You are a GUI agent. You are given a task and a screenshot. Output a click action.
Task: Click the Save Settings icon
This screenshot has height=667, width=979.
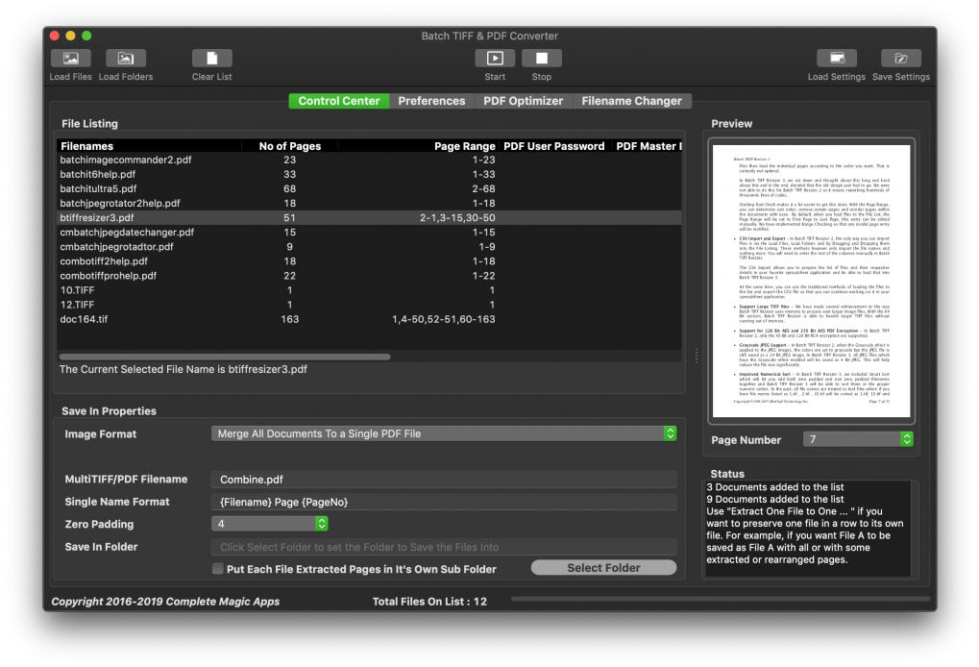click(901, 59)
